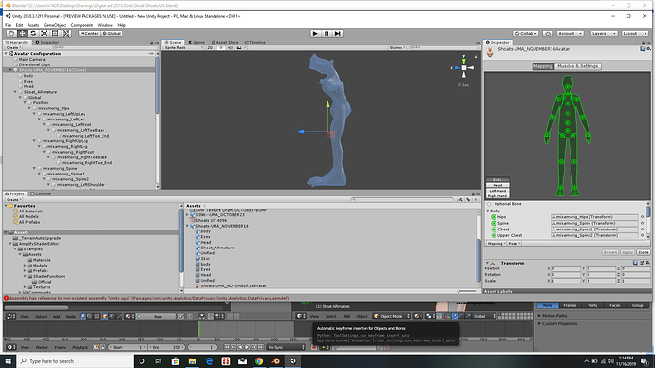655x368 pixels.
Task: Click the Project panel zoom slider
Action: click(x=467, y=291)
